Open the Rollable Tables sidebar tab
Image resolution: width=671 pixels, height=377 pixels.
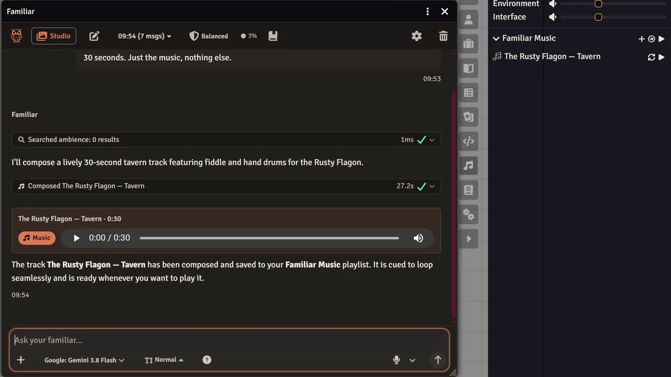point(469,93)
